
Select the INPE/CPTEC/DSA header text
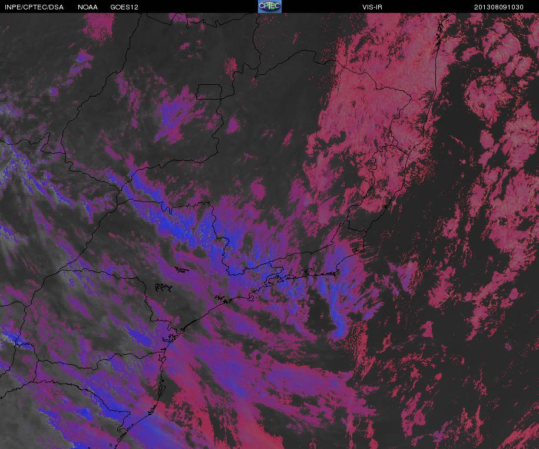pos(34,7)
